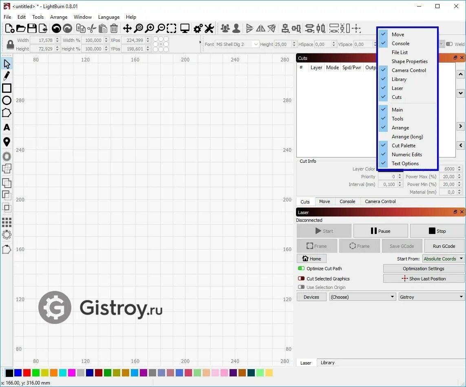Click the Delete trash icon
Image resolution: width=466 pixels, height=387 pixels.
pyautogui.click(x=114, y=28)
